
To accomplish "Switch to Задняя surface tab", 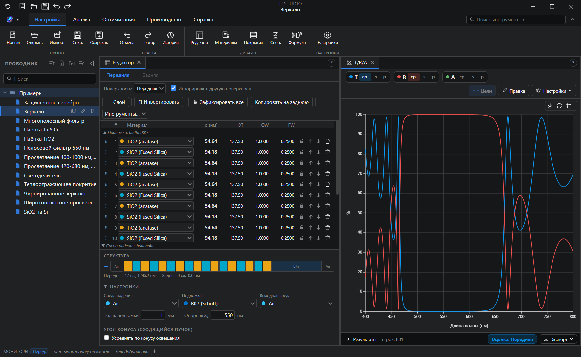I will (x=150, y=75).
